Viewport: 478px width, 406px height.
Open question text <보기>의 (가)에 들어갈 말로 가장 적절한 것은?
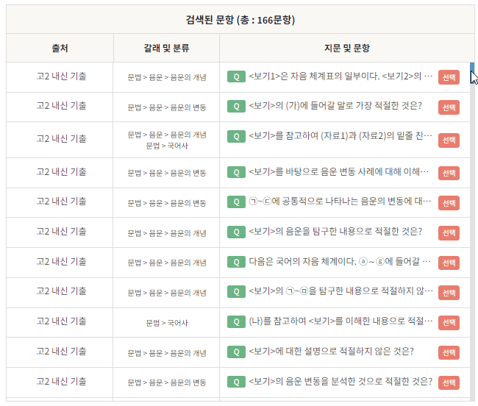[x=335, y=106]
